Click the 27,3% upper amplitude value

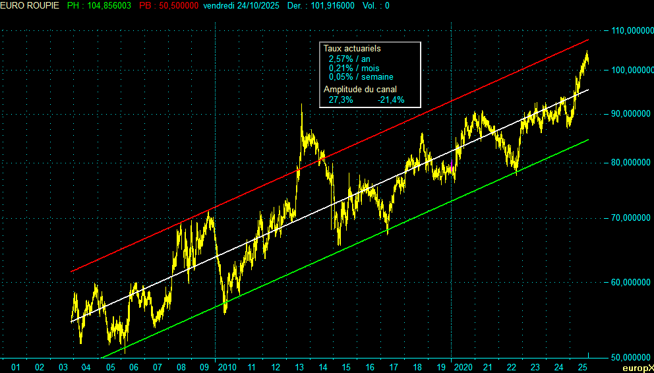click(341, 100)
